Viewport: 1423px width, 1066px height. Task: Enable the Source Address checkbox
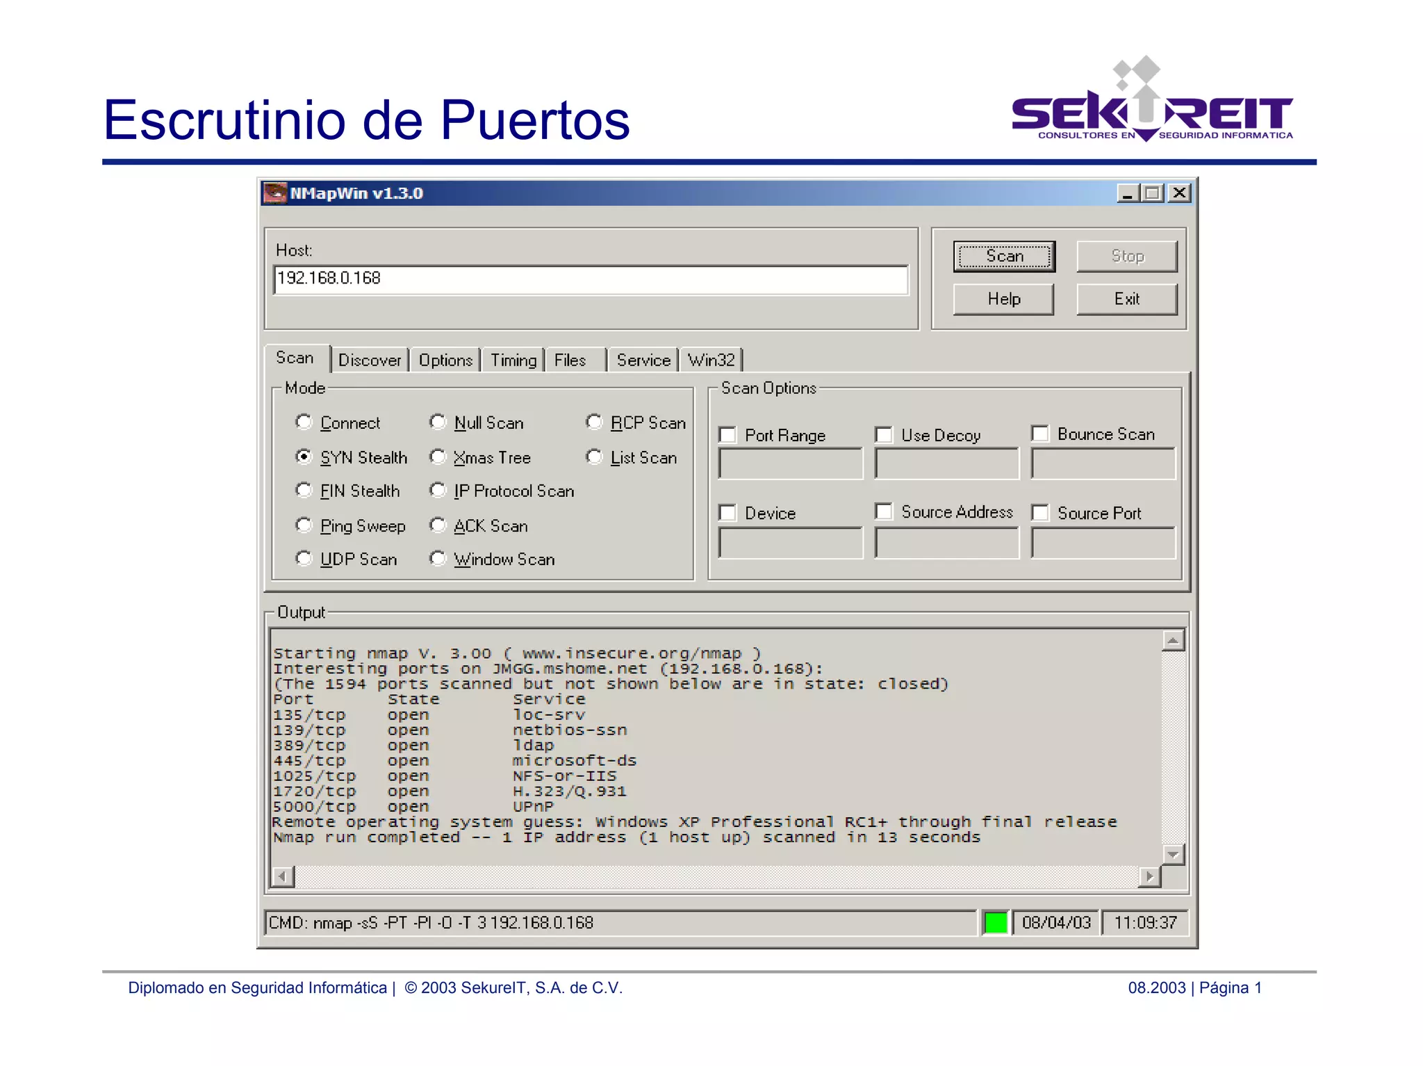884,511
